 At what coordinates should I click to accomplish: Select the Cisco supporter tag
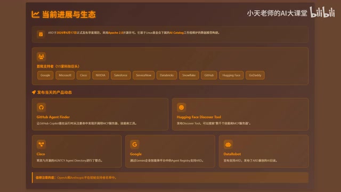[x=83, y=75]
